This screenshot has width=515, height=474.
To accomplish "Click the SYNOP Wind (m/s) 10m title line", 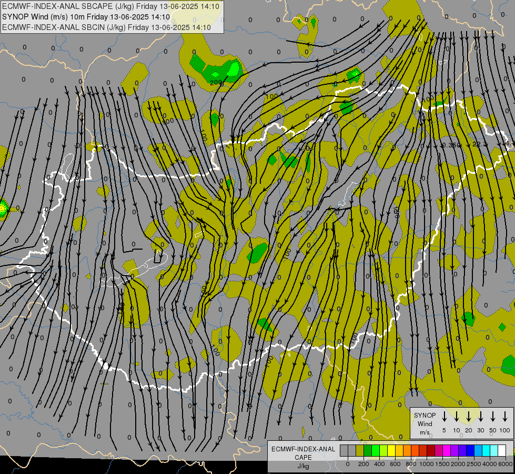I will 86,17.
